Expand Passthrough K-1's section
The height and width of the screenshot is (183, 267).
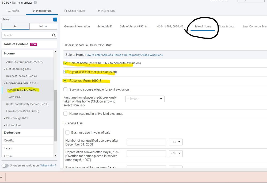pos(4,118)
